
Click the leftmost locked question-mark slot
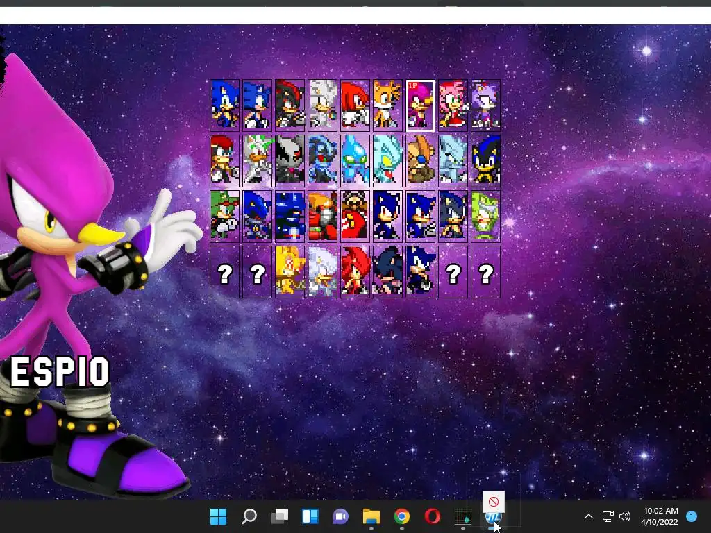click(224, 272)
